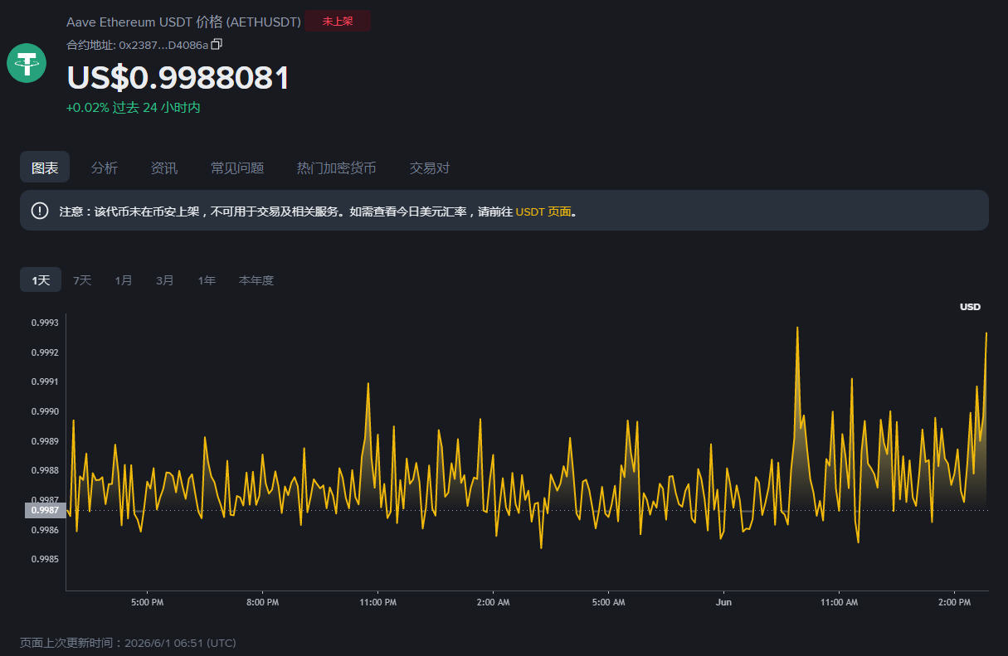Select the 1天 chart range
This screenshot has height=656, width=1008.
tap(41, 280)
